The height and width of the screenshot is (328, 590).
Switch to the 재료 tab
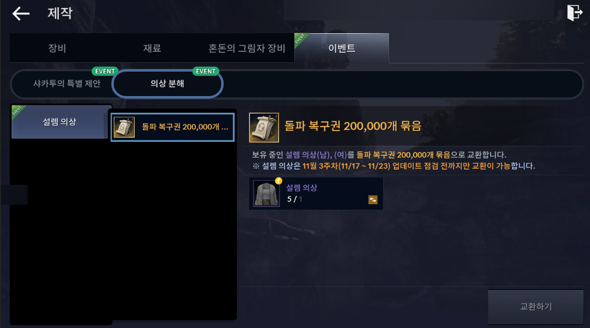tap(152, 48)
